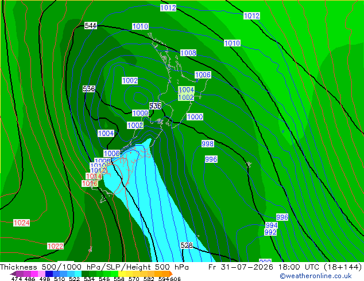The width and height of the screenshot is (364, 281).
Task: Click the blue 998 isobar label
Action: (207, 144)
